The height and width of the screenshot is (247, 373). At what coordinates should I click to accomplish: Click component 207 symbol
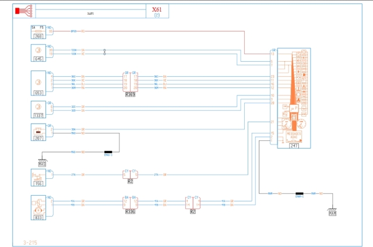tap(38, 132)
